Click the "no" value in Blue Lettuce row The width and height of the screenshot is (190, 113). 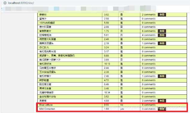(x=122, y=105)
